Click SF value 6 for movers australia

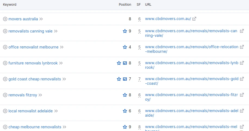point(139,19)
